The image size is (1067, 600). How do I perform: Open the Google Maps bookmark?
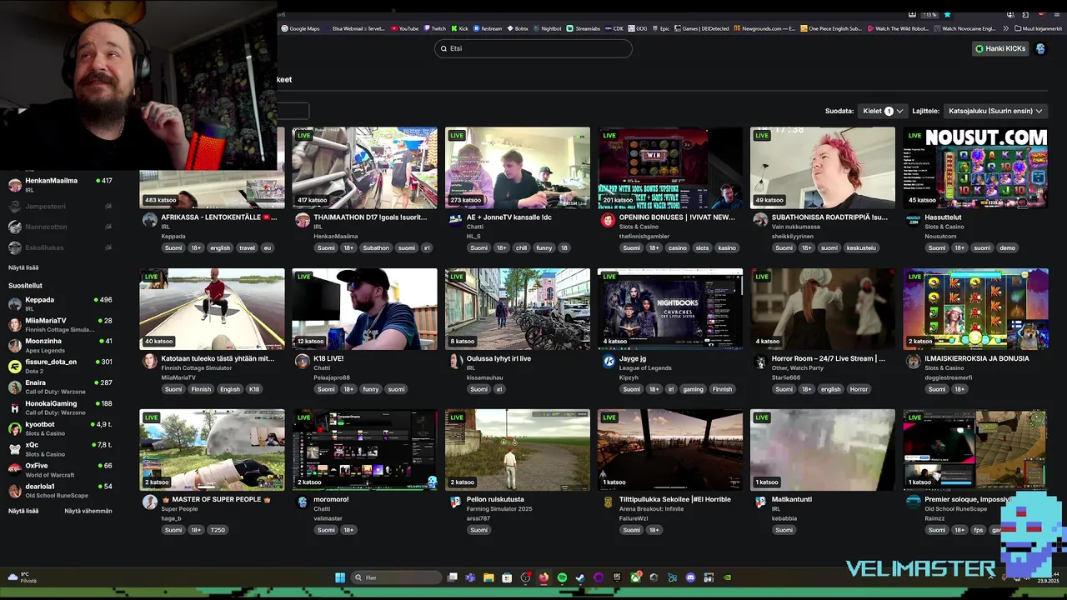[x=300, y=28]
